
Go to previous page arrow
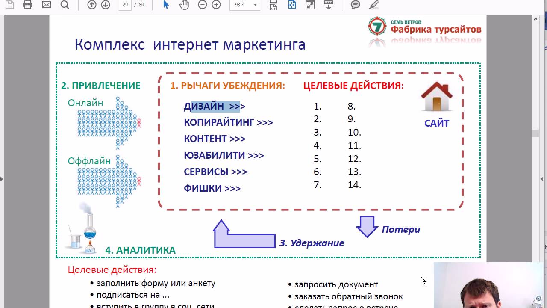click(x=92, y=5)
